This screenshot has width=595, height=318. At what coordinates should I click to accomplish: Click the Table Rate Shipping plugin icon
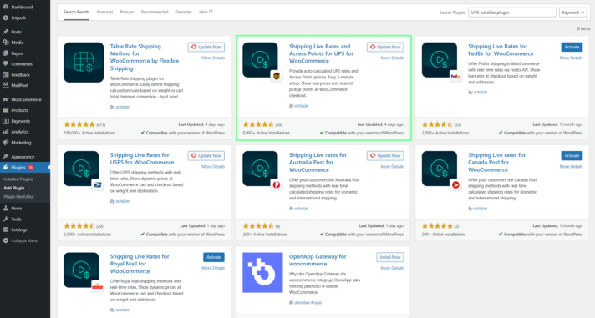click(84, 63)
